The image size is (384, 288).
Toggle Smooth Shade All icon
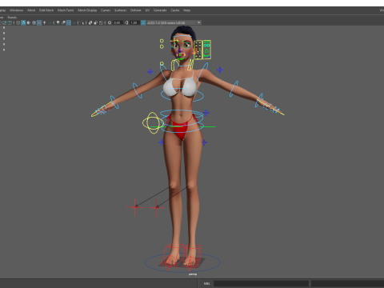23,22
